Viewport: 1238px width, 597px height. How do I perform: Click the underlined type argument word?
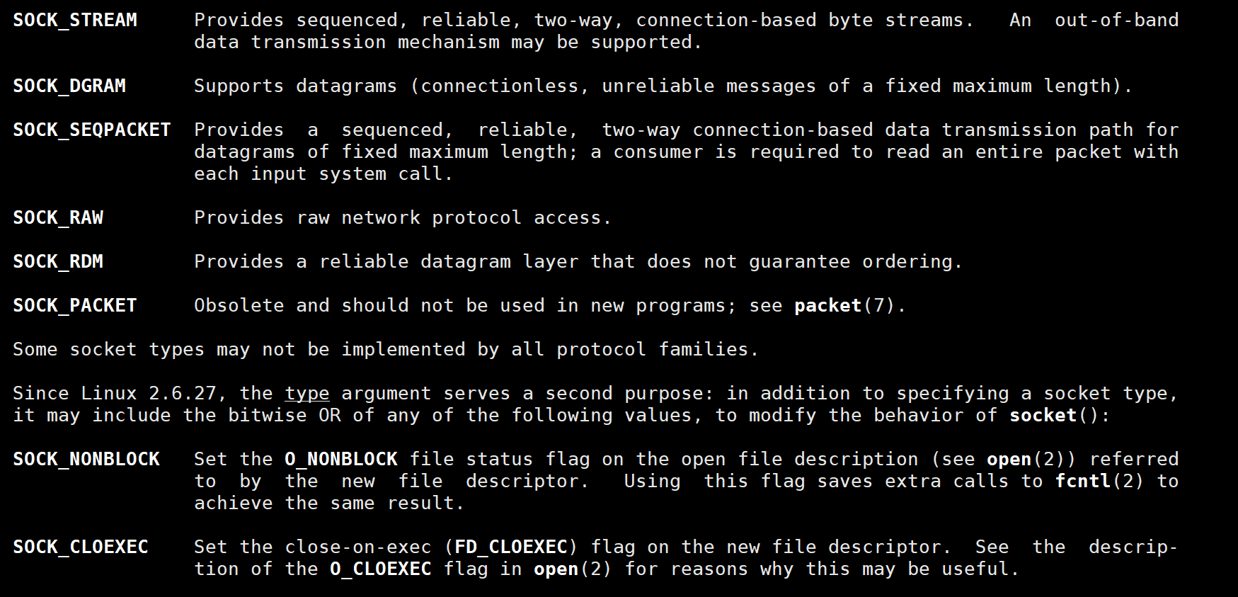coord(307,394)
